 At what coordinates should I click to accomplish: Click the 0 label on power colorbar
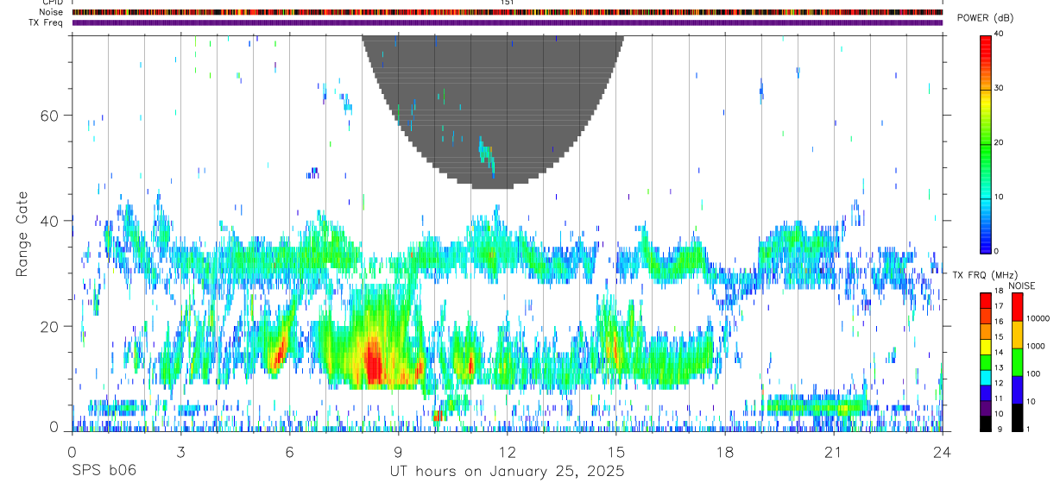click(994, 251)
